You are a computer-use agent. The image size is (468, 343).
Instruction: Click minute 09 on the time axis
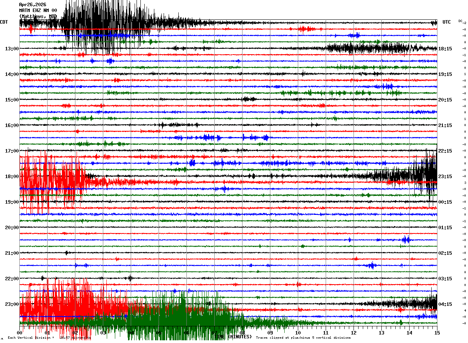click(270, 333)
